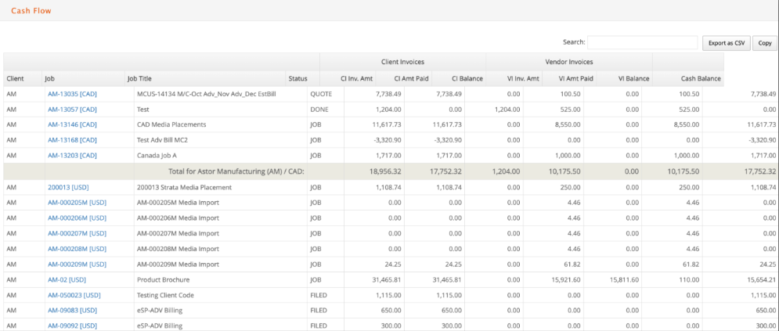This screenshot has height=331, width=779.
Task: Open job link AM-000205M [USD]
Action: click(x=77, y=203)
